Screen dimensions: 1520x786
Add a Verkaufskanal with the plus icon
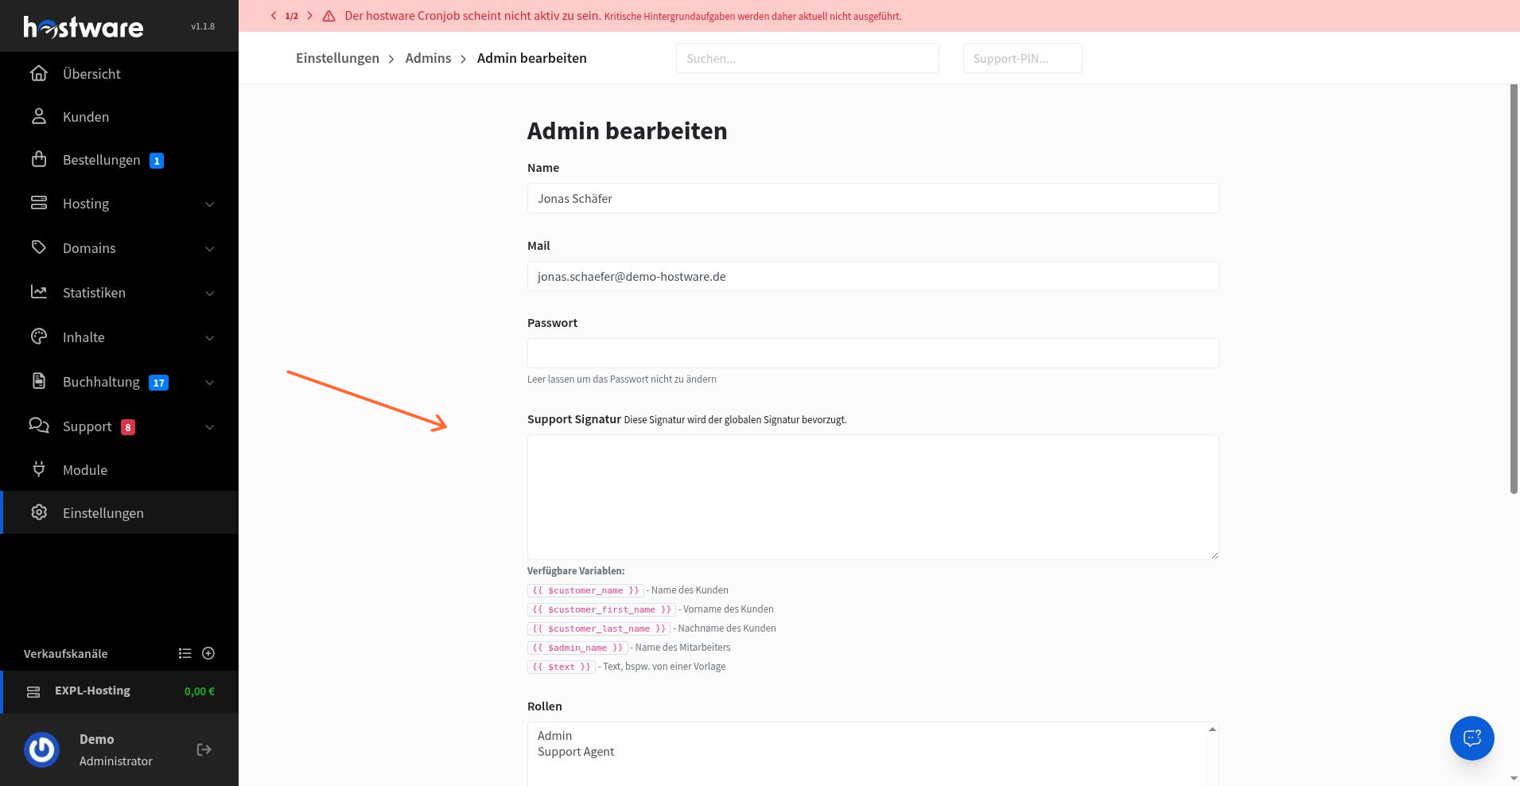pos(208,653)
